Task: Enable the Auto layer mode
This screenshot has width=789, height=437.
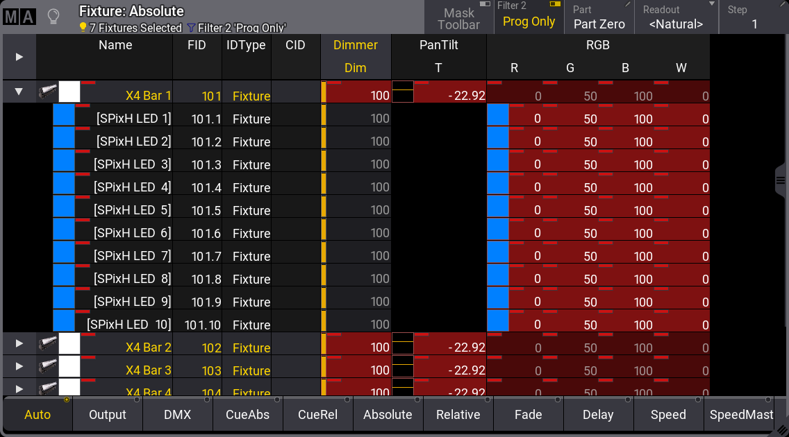Action: (38, 414)
